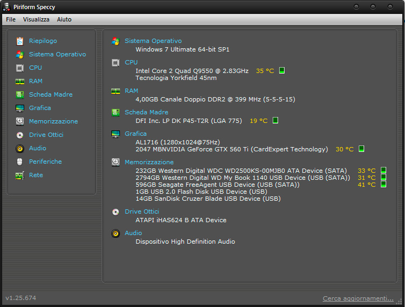Click the Cerca aggiornamenti link
Viewport: 405px width, 307px height.
tap(358, 298)
